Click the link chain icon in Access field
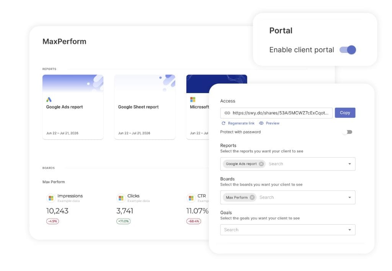This screenshot has width=392, height=271. [x=227, y=113]
